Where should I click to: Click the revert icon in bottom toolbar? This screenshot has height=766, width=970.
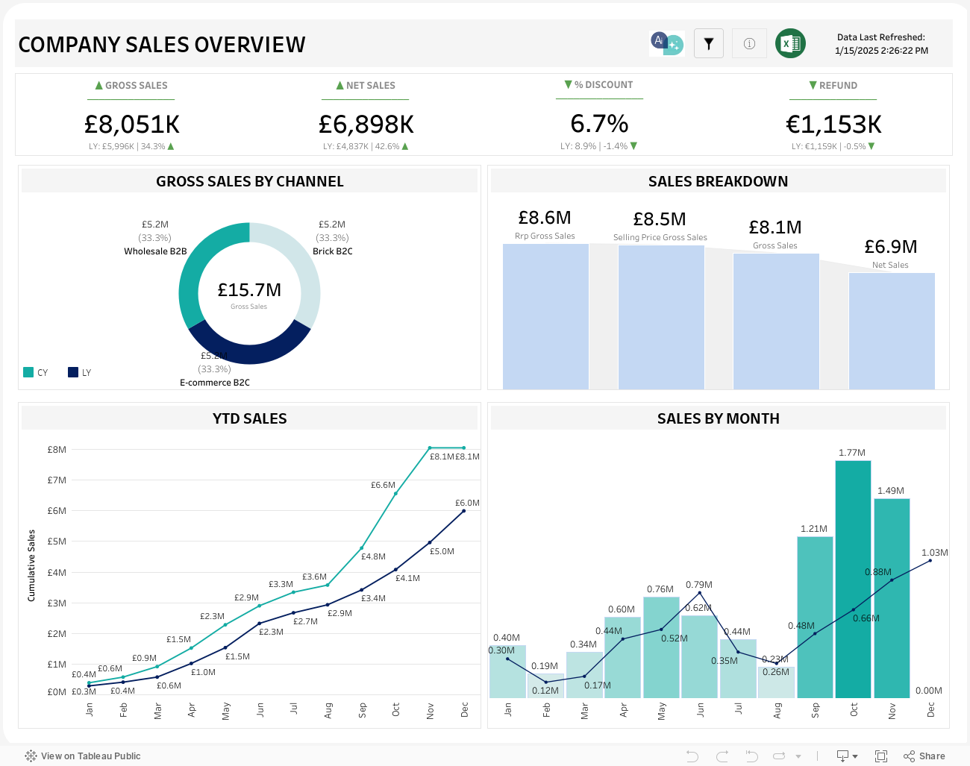click(751, 756)
